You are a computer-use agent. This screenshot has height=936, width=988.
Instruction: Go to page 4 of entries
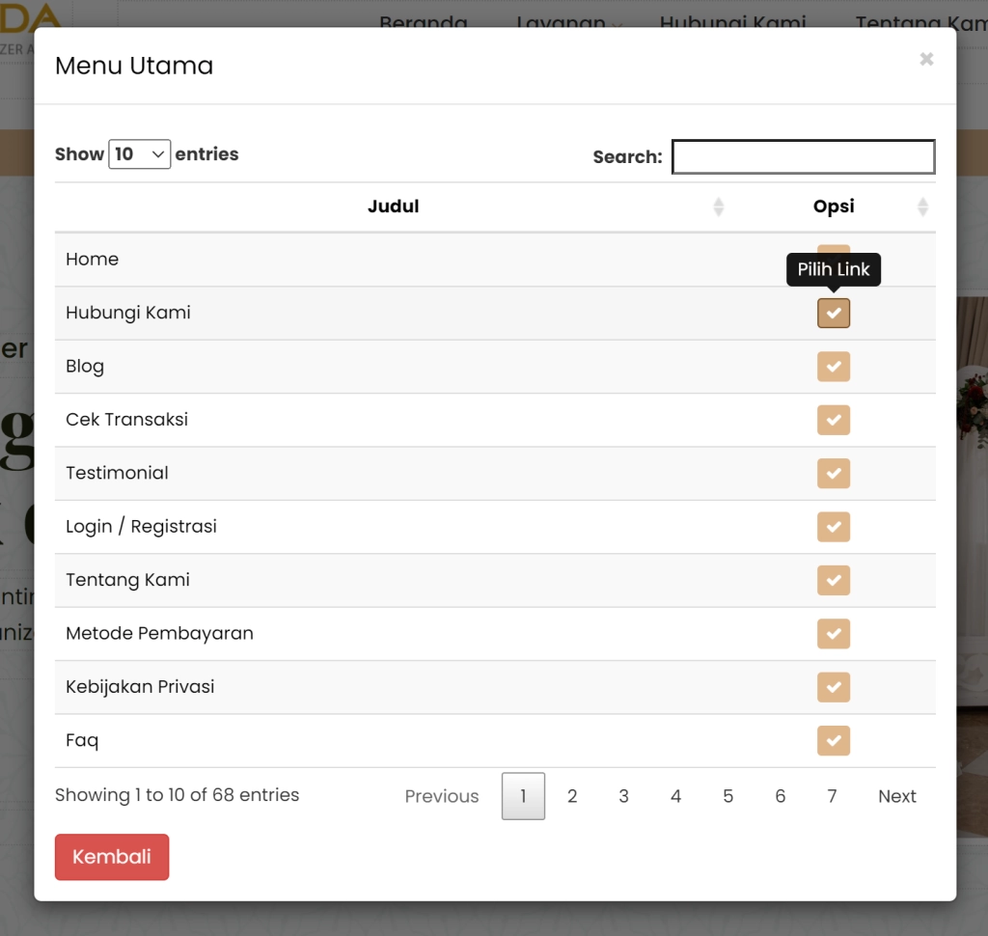click(x=675, y=796)
